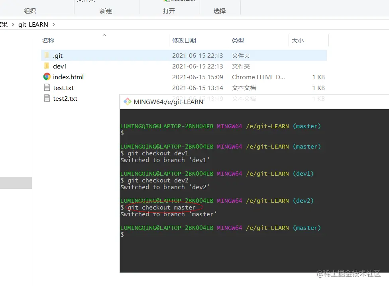This screenshot has height=286, width=389.
Task: Click the 2021-06-15 15:09 date of index.html
Action: pyautogui.click(x=197, y=77)
